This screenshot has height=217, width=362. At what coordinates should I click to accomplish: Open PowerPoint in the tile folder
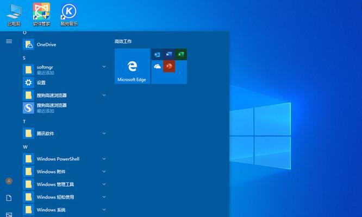(169, 66)
